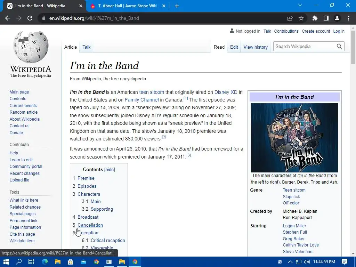Viewport: 356px width, 267px height.
Task: Open Microsoft Store from the taskbar
Action: [70, 262]
